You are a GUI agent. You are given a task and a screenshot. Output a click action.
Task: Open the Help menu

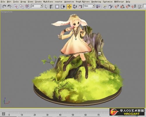click(128, 2)
